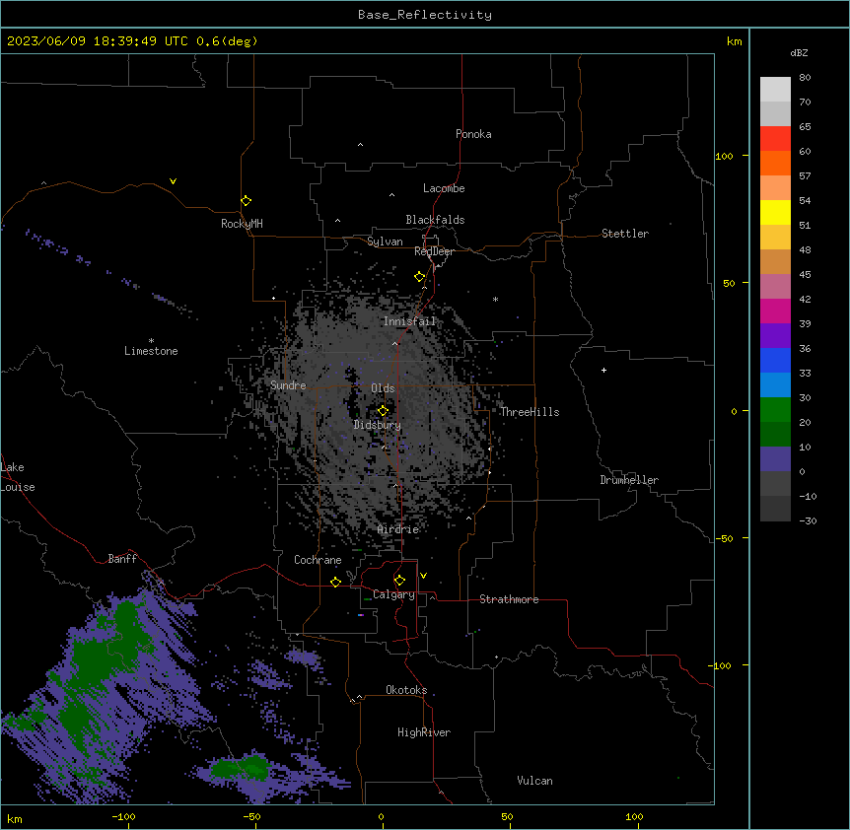The image size is (850, 830).
Task: Click the 33 dBZ blue swatch
Action: (x=775, y=385)
